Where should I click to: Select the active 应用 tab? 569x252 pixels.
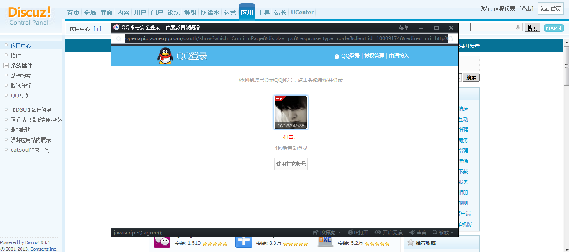[247, 13]
